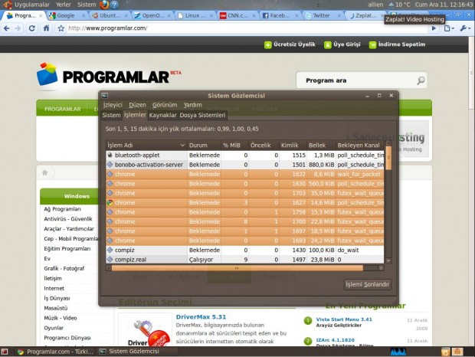
Task: Go to the home page via house icon
Action: coord(46,28)
